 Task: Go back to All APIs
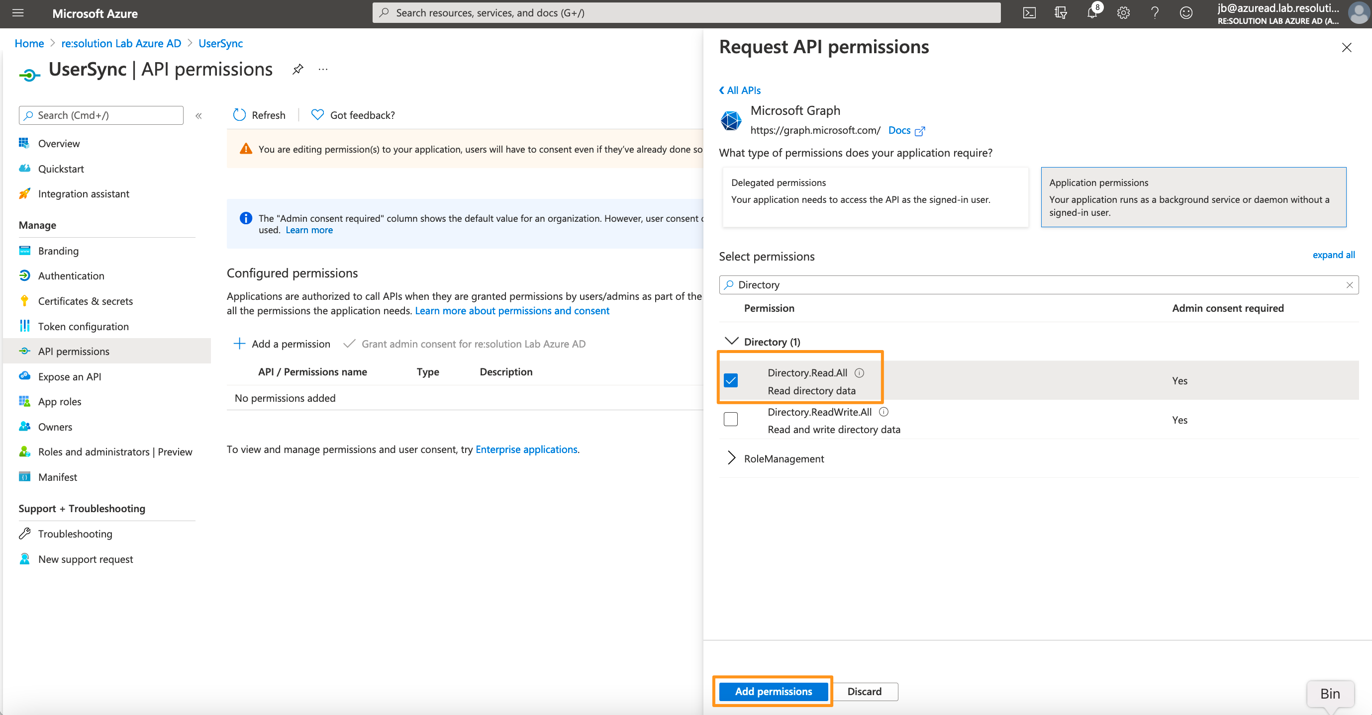[x=740, y=90]
